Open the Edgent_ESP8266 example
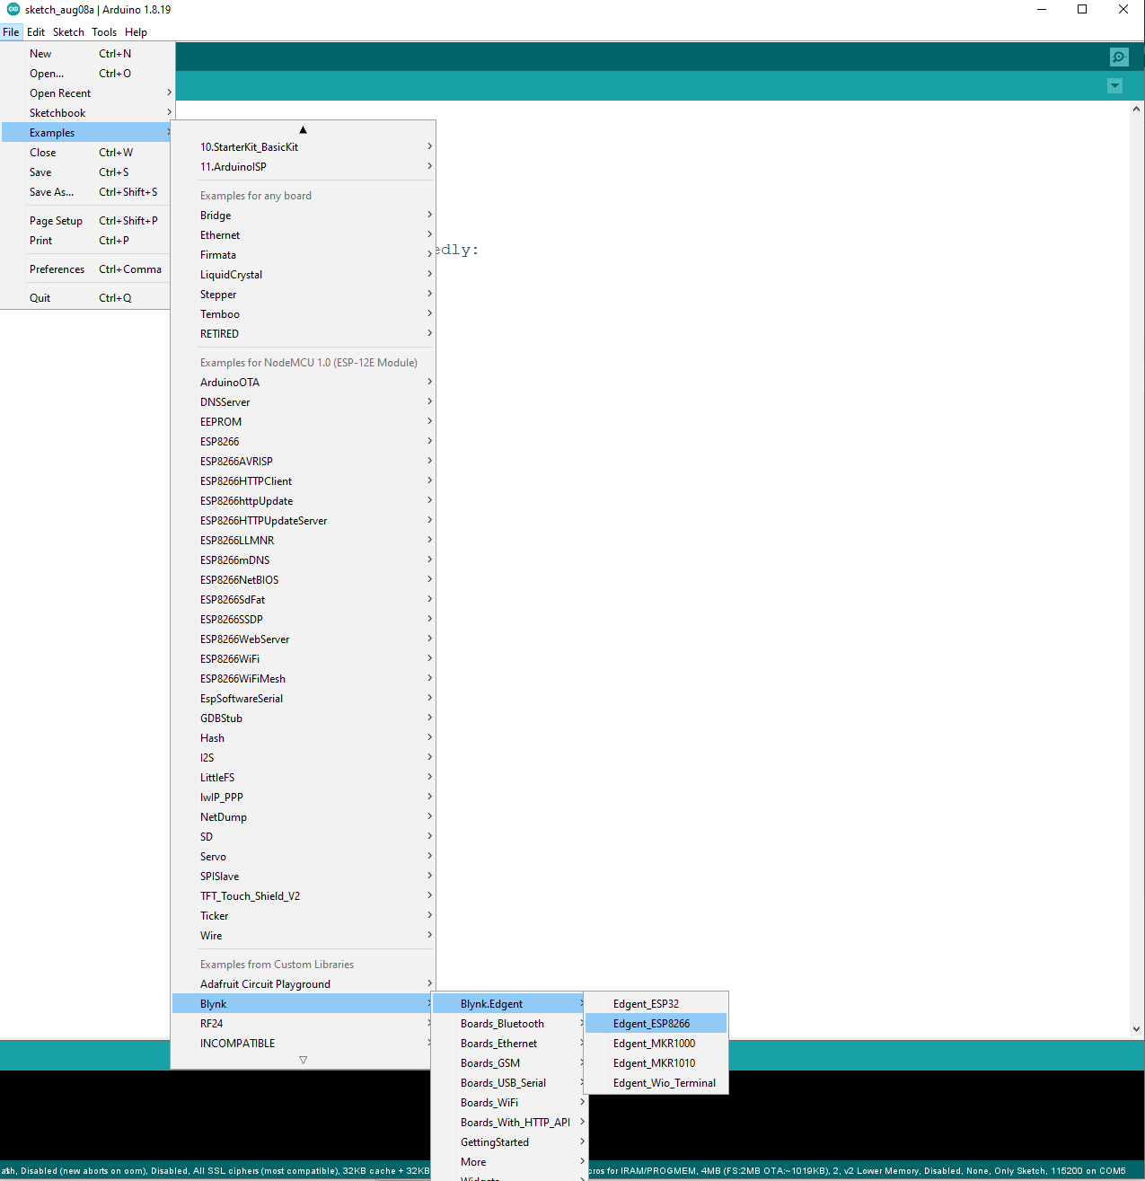This screenshot has width=1145, height=1181. point(656,1024)
